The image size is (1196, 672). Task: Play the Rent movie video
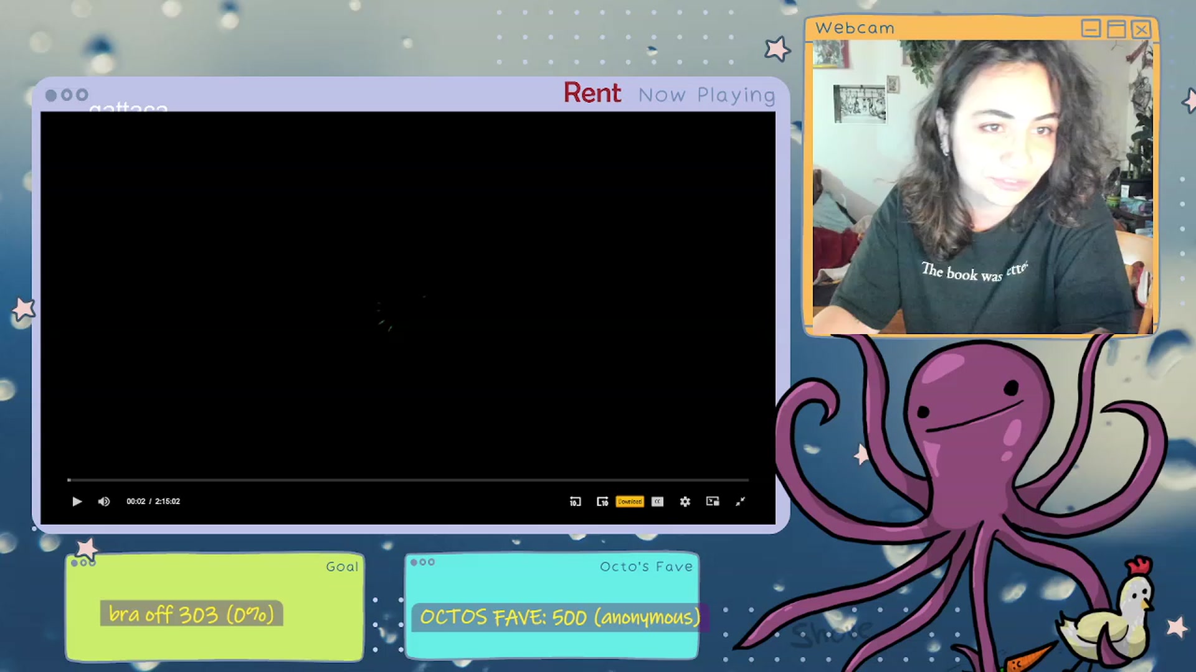pos(77,502)
